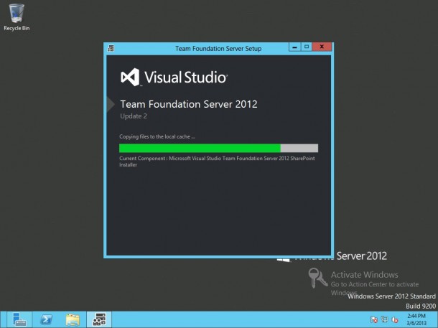Image resolution: width=438 pixels, height=328 pixels.
Task: Click the green installation progress bar
Action: point(218,148)
